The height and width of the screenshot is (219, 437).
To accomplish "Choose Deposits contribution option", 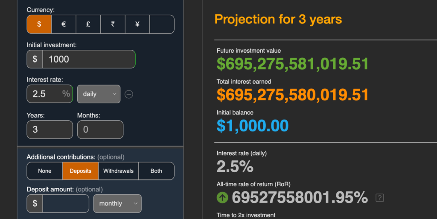I will pyautogui.click(x=80, y=171).
